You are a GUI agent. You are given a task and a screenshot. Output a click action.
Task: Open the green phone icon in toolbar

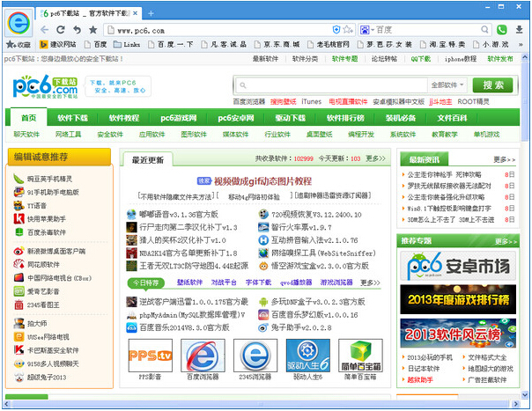(x=502, y=30)
